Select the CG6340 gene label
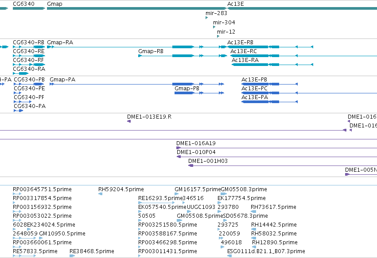 23,4
